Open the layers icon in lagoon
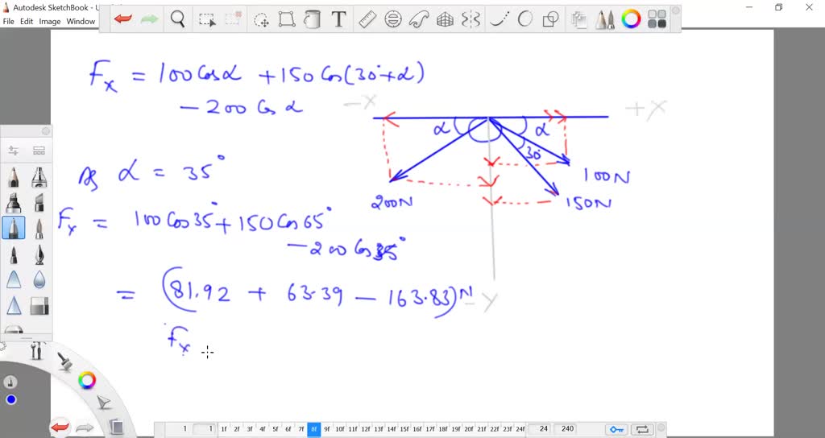825x438 pixels. click(x=116, y=427)
